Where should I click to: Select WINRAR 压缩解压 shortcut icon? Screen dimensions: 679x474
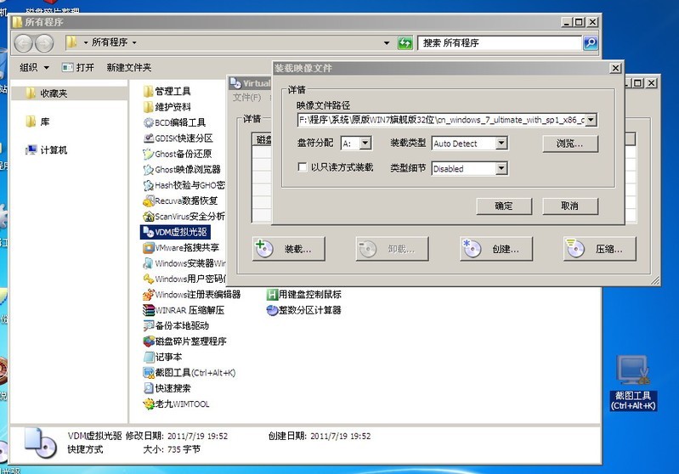coord(149,310)
